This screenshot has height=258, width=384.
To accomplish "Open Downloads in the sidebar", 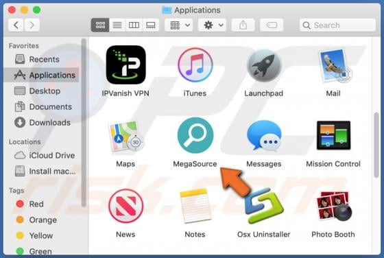I will 41,123.
